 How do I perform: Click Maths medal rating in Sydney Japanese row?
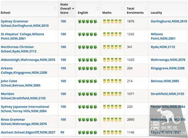coord(112,107)
